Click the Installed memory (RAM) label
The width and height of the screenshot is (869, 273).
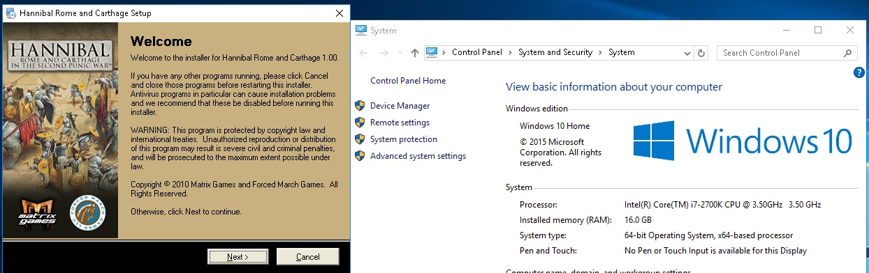567,220
